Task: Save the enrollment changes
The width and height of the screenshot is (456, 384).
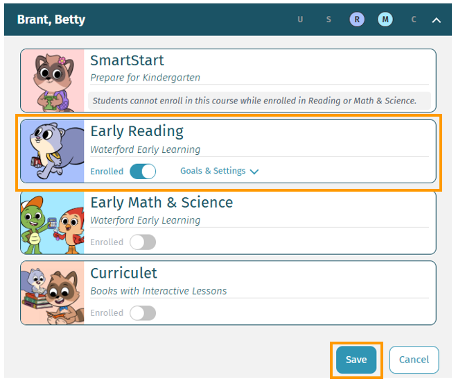Action: [356, 360]
